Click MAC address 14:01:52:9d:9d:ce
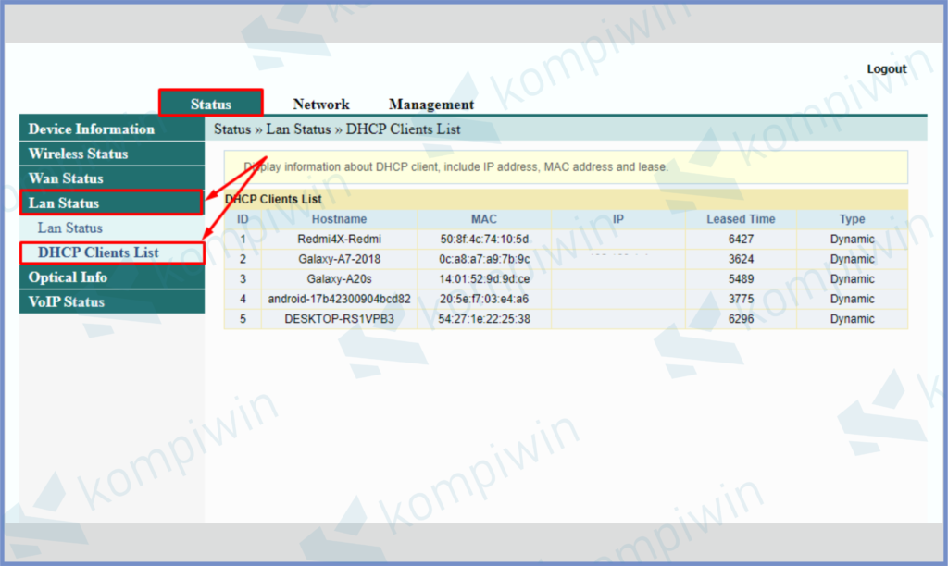Screen dimensions: 948x566 tap(484, 279)
